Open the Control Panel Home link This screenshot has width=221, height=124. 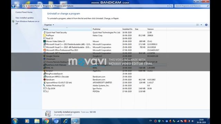24,12
